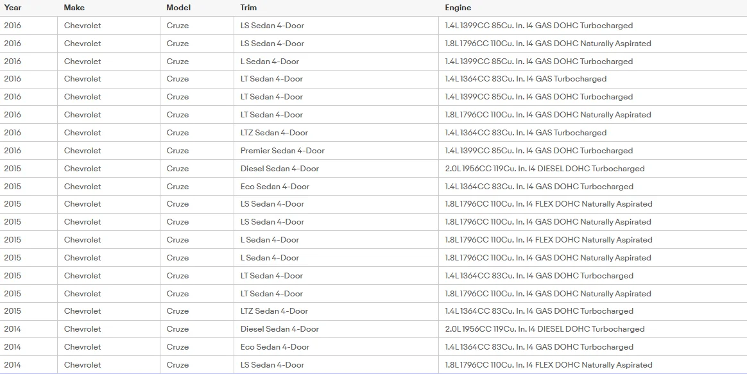The width and height of the screenshot is (747, 374).
Task: Click the engine cell of the 2015 LTZ row
Action: pyautogui.click(x=539, y=311)
